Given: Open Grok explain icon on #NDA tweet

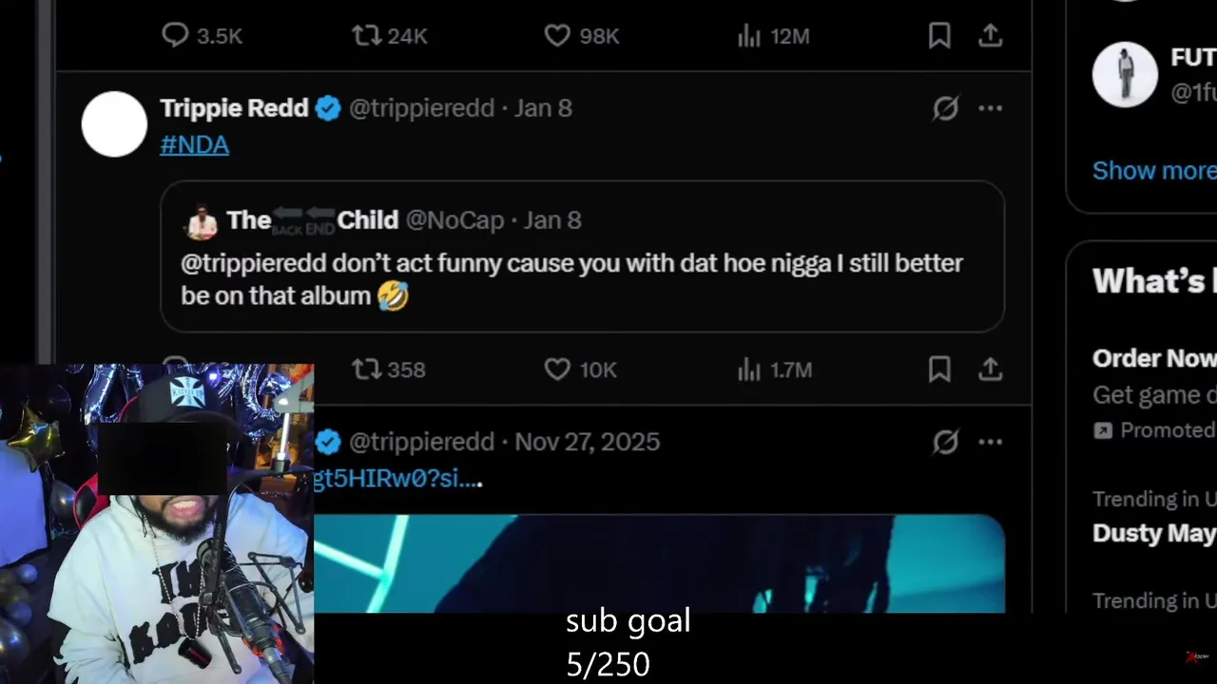Looking at the screenshot, I should click(945, 108).
